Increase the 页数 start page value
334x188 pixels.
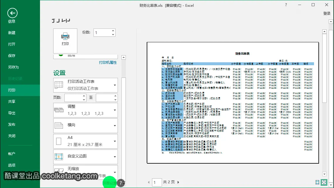click(x=84, y=96)
